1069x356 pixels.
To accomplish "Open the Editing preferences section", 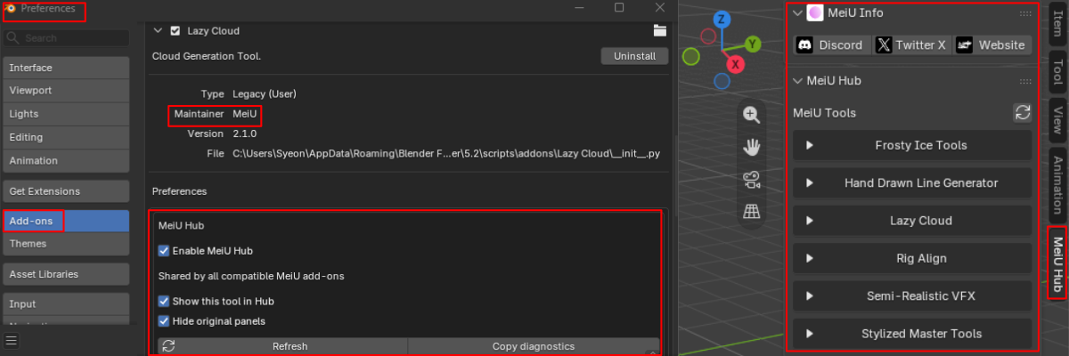I will click(x=69, y=137).
